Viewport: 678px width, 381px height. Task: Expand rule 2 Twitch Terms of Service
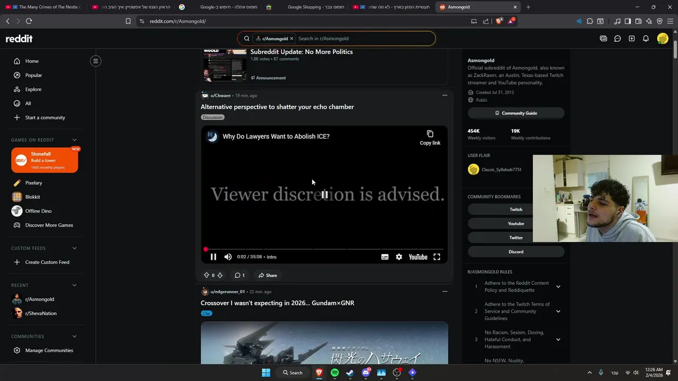[558, 311]
